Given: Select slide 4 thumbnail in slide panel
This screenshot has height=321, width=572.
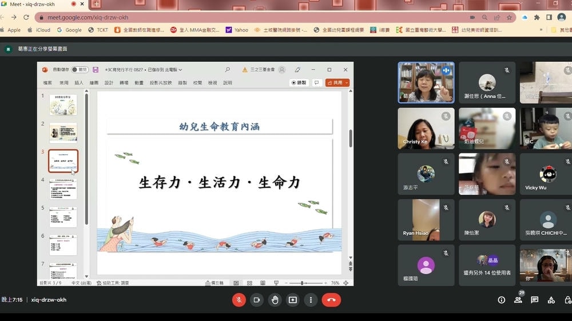Looking at the screenshot, I should point(63,189).
